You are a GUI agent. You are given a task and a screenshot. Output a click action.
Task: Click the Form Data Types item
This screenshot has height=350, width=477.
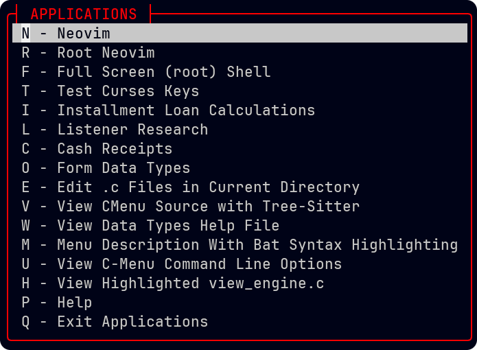[x=124, y=168]
